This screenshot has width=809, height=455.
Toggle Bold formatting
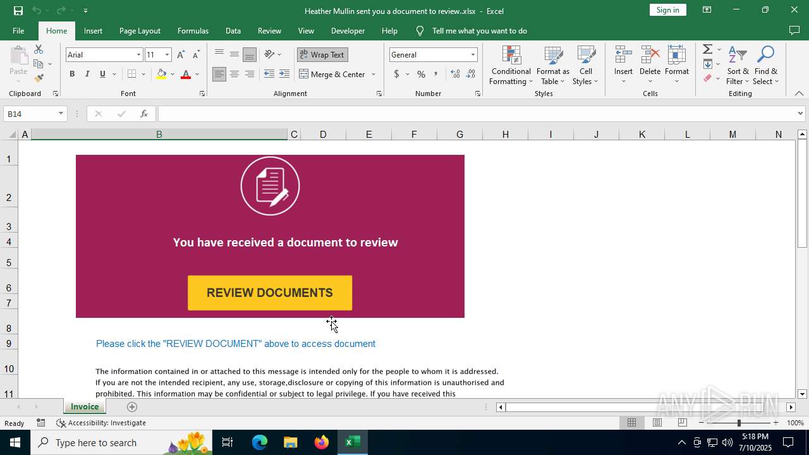(72, 74)
